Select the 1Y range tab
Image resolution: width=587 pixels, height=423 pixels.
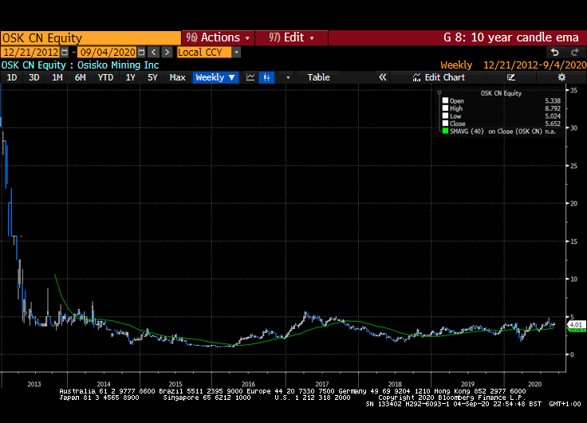tap(130, 77)
